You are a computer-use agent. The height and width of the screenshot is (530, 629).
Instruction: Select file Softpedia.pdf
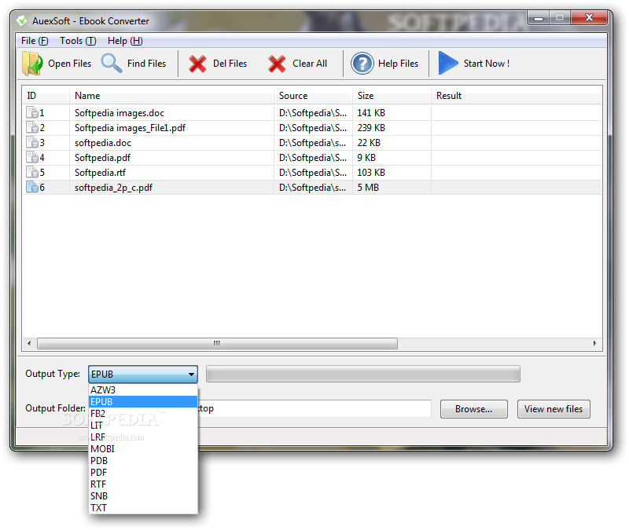click(102, 158)
